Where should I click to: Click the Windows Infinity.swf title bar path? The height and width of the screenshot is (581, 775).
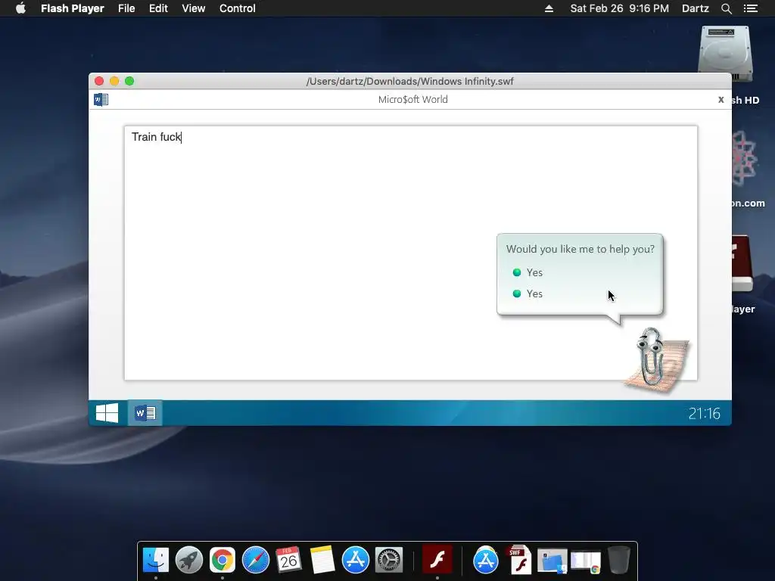(409, 81)
